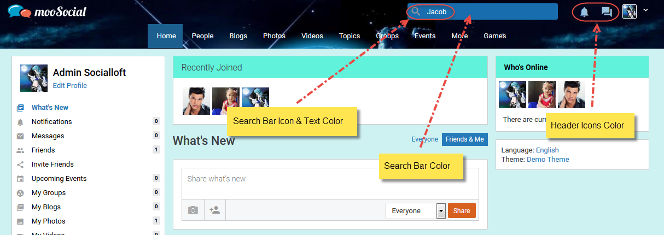Open the header chat messages icon
This screenshot has height=235, width=664.
[x=607, y=12]
